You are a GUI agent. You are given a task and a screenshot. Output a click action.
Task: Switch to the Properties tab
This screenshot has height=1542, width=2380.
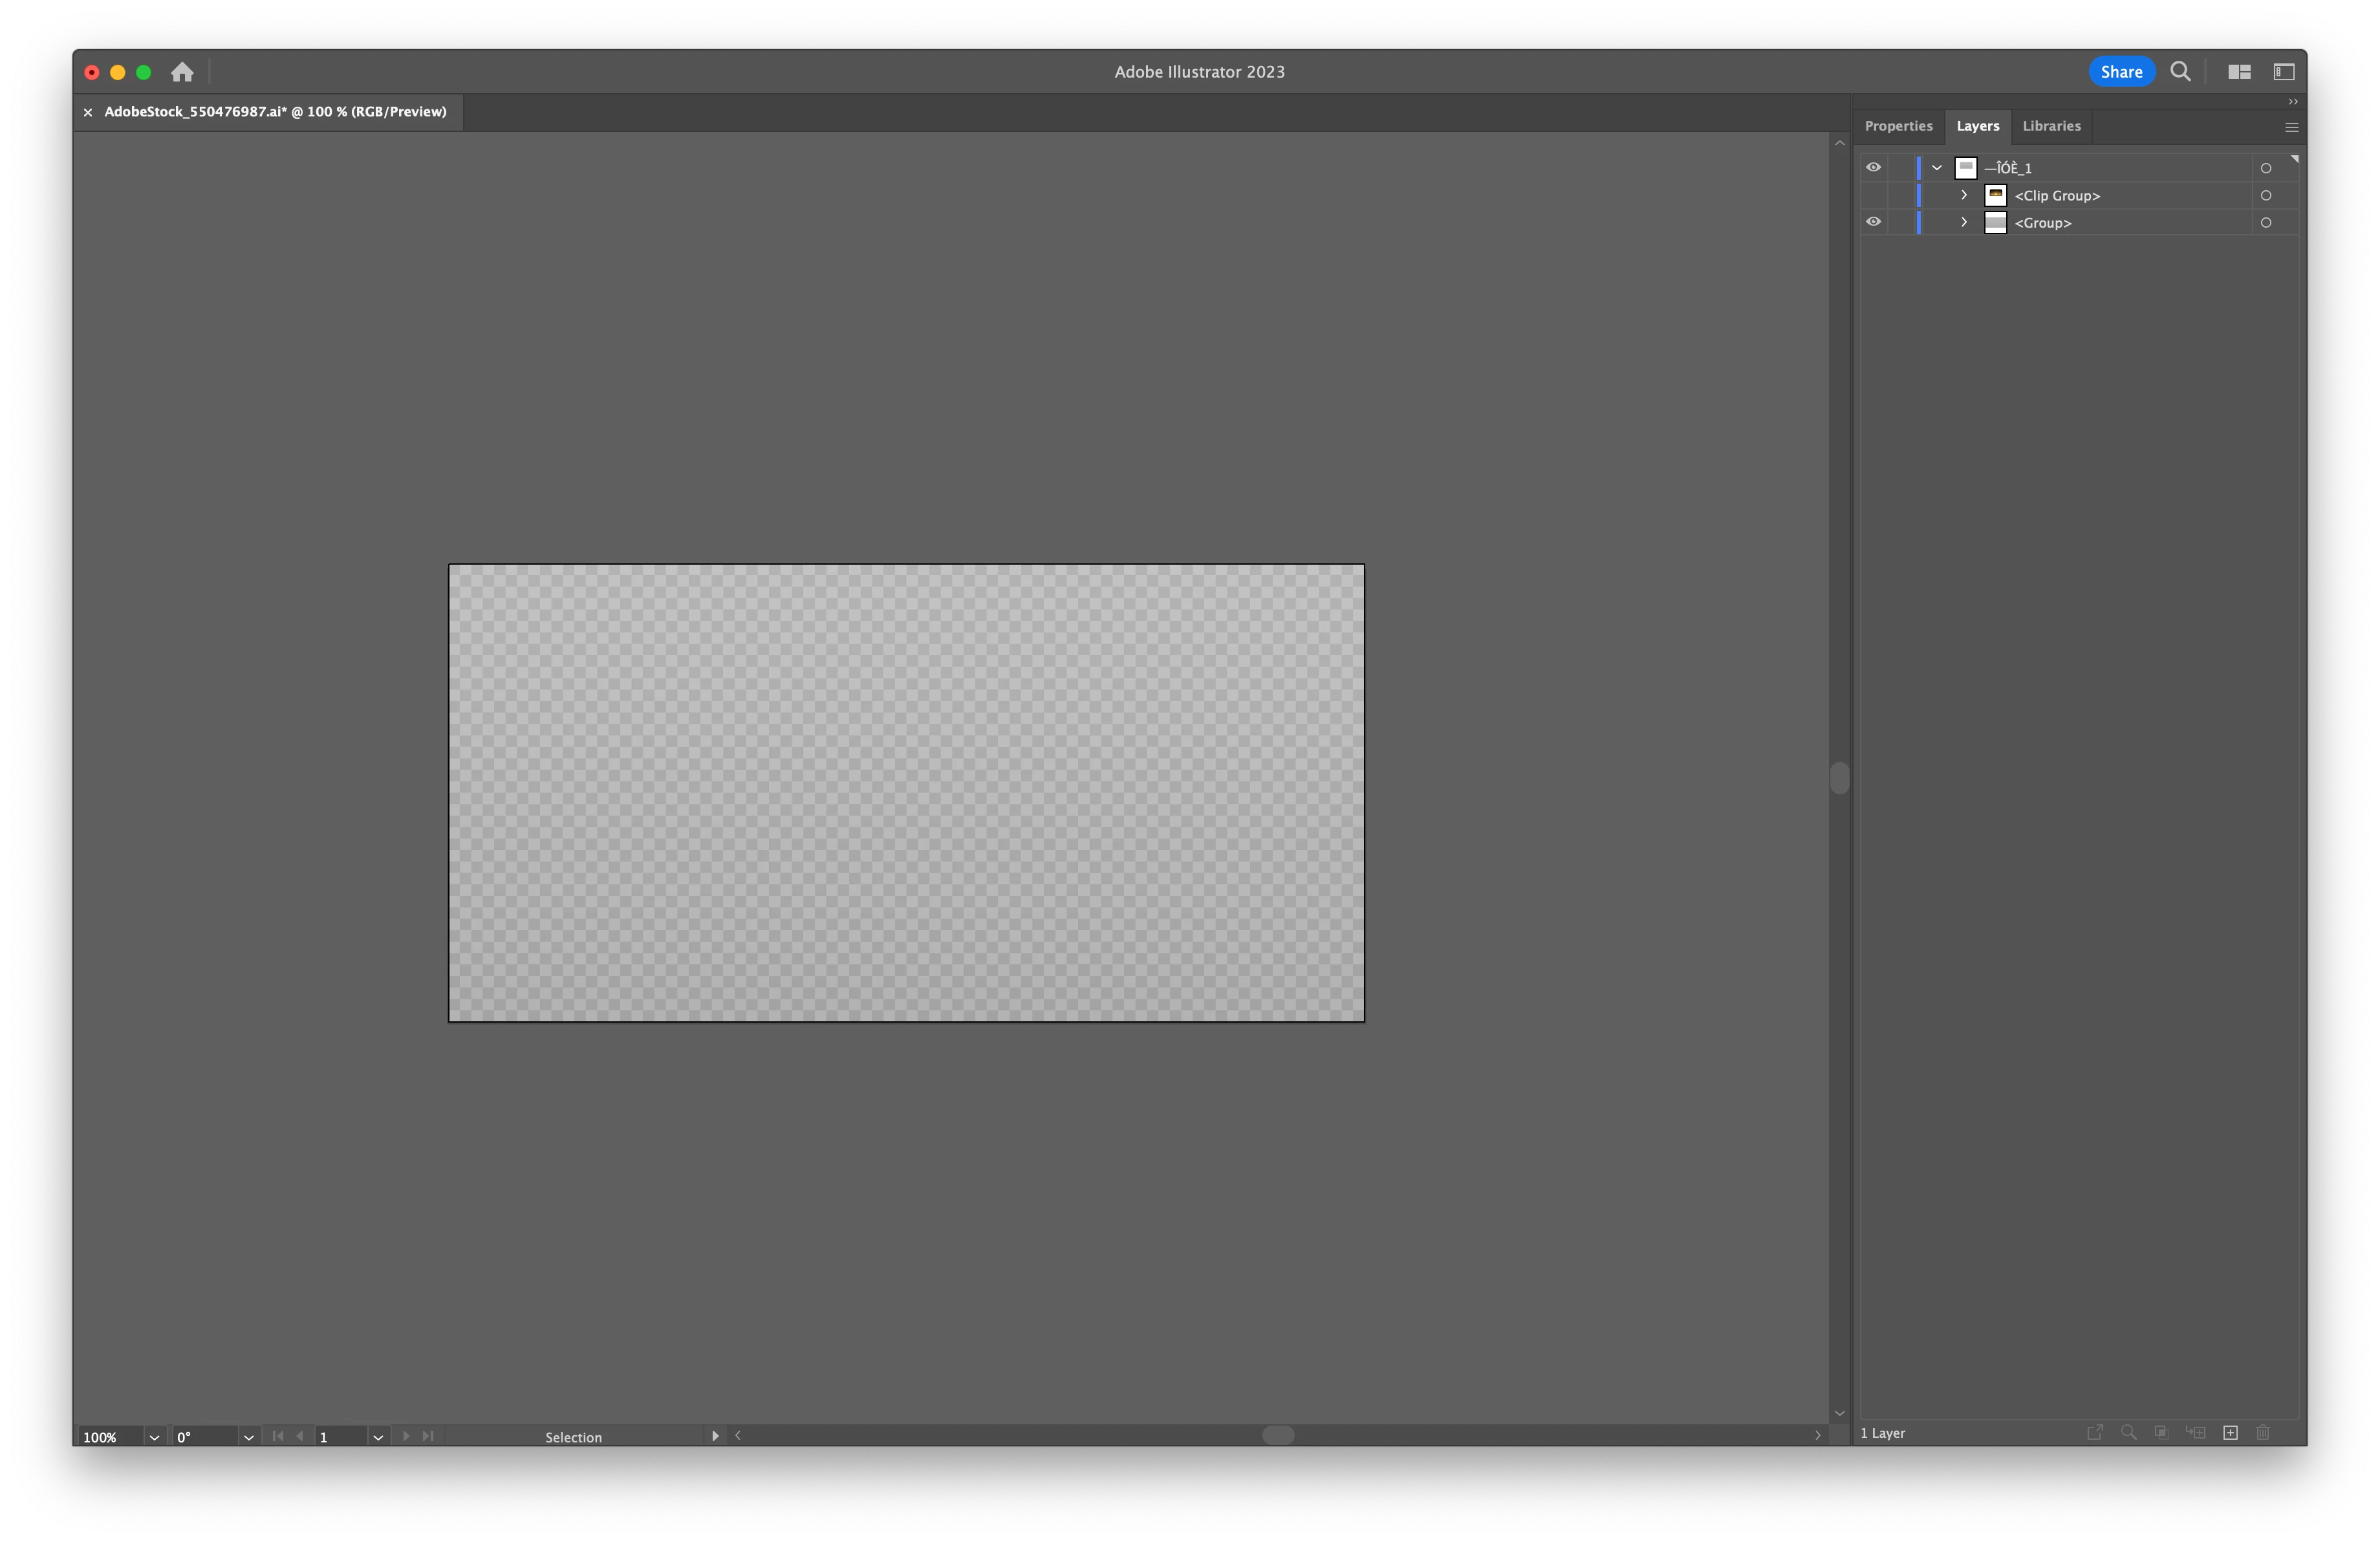(1898, 126)
